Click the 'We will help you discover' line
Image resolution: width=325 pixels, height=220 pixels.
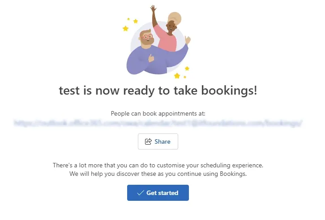pyautogui.click(x=158, y=174)
